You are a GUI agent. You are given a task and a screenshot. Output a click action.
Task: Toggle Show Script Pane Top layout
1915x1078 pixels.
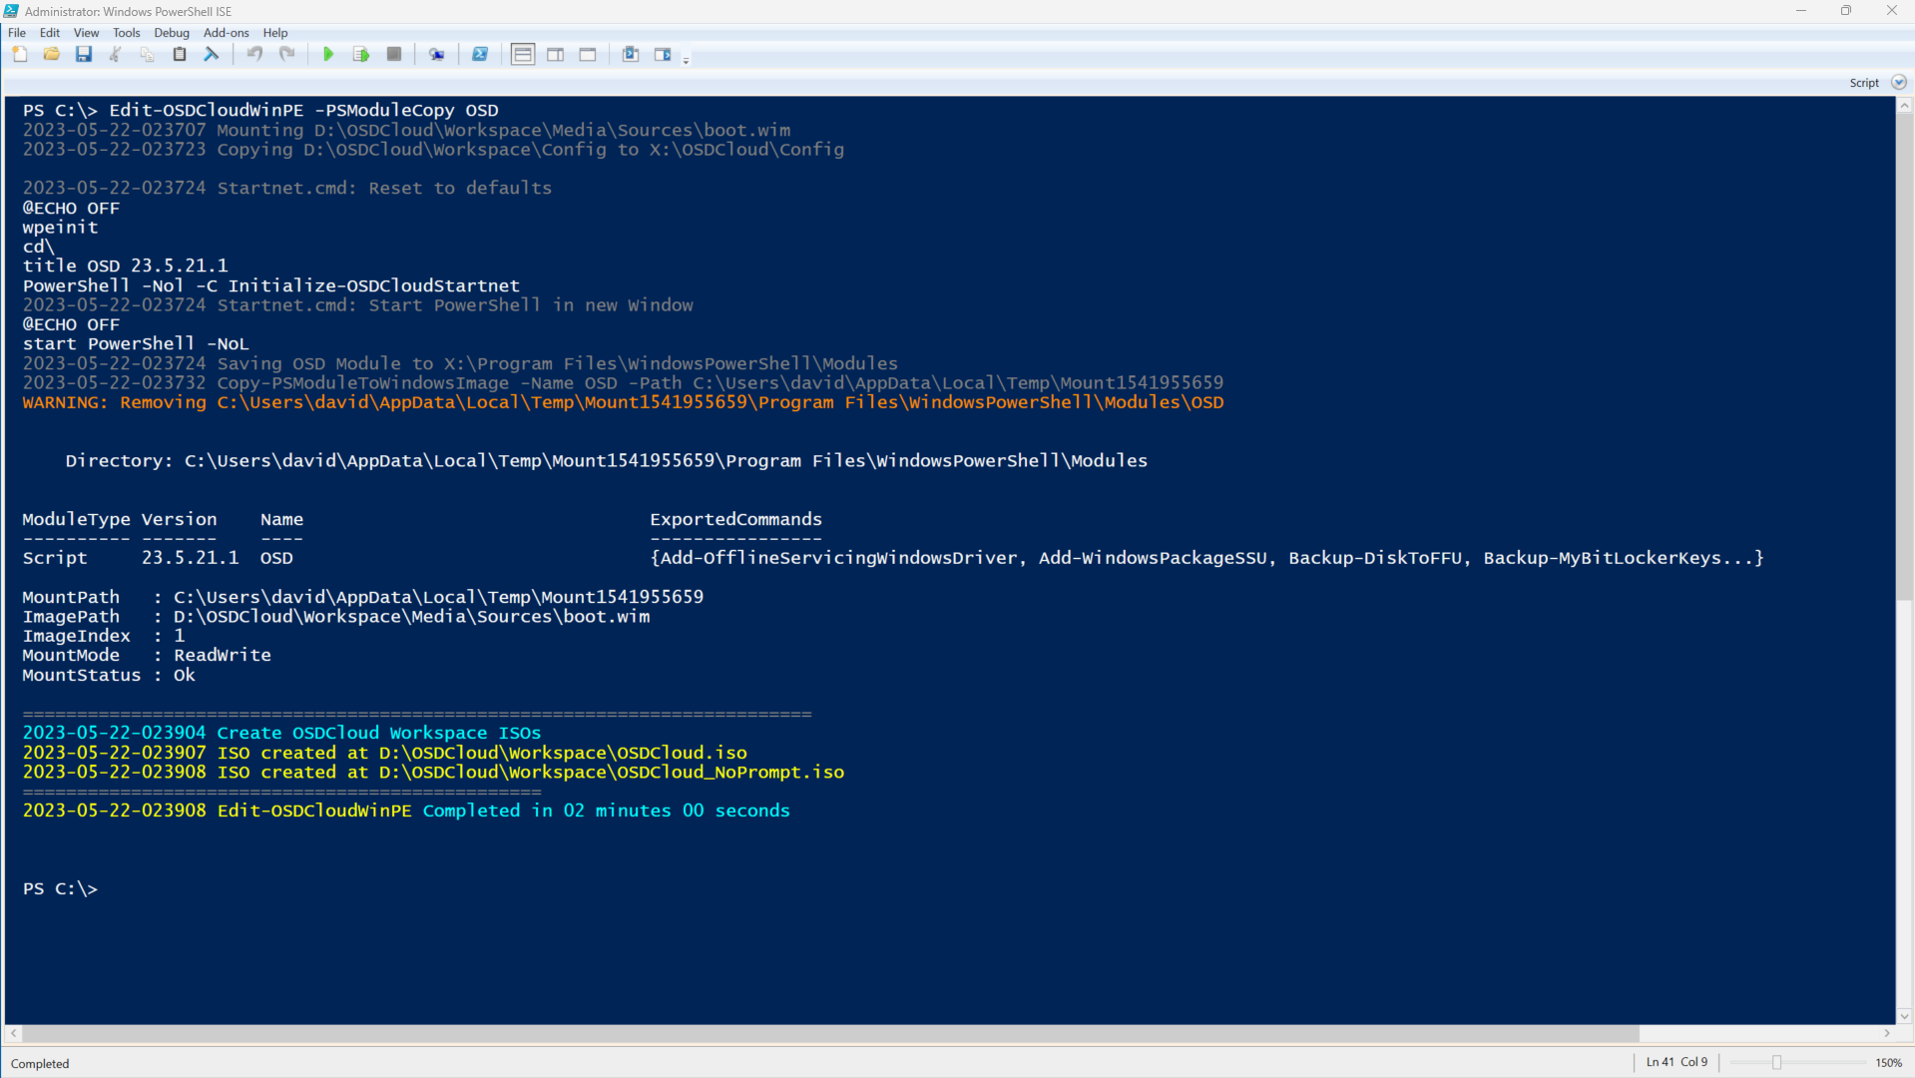pos(523,55)
